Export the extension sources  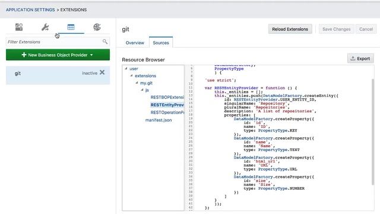(360, 58)
